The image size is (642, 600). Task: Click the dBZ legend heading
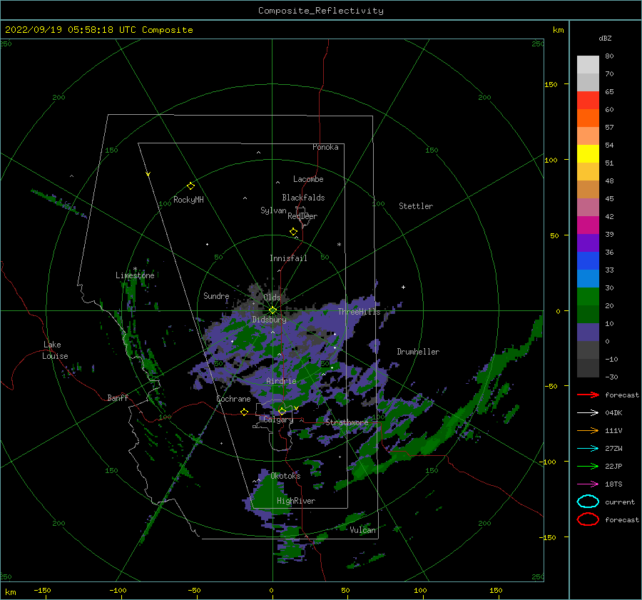pyautogui.click(x=605, y=38)
